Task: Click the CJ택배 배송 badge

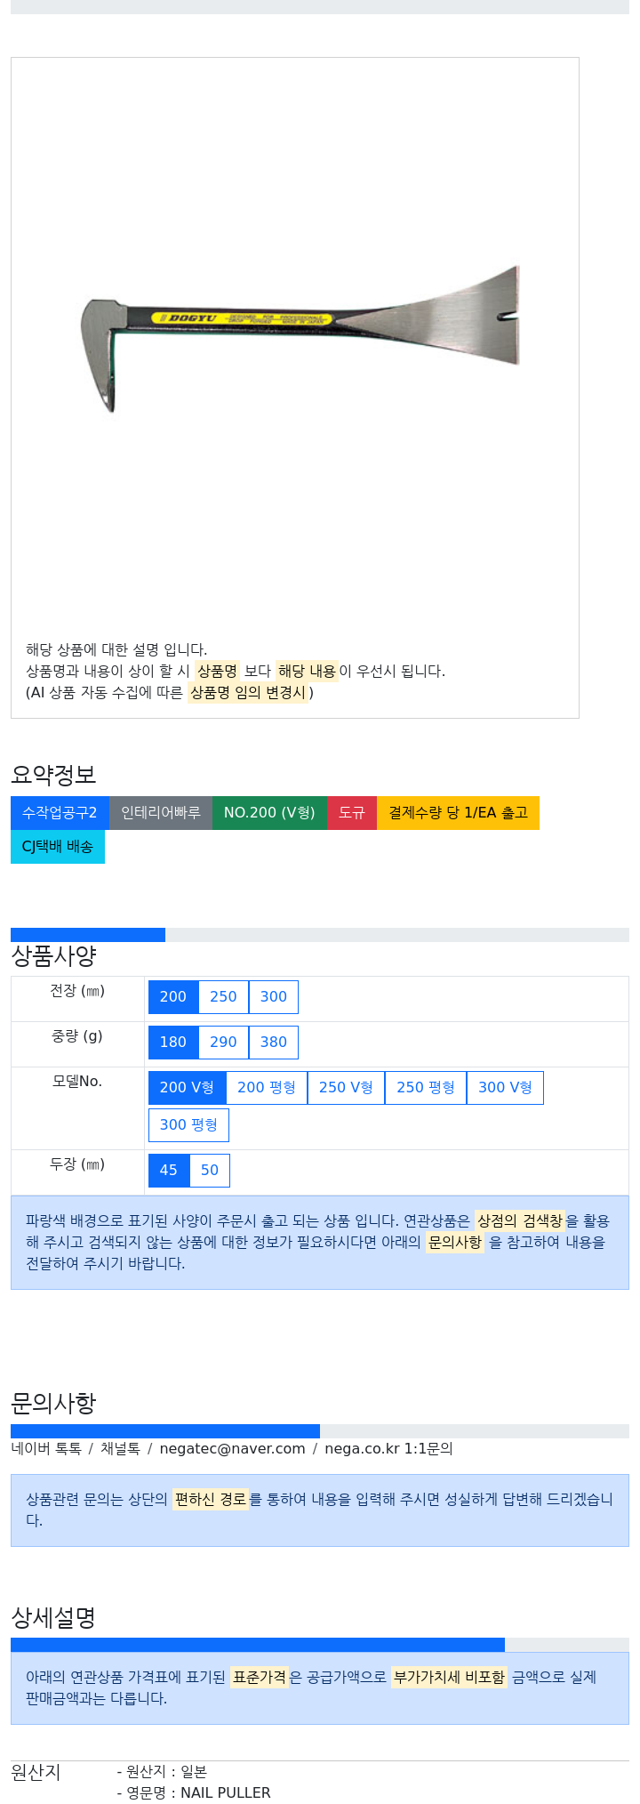Action: 58,847
